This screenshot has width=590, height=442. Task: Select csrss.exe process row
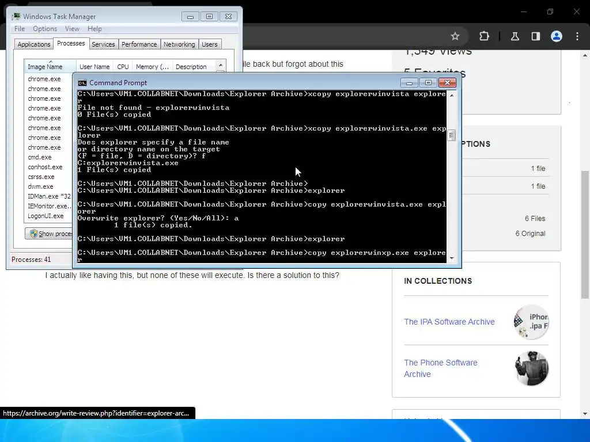click(x=48, y=177)
